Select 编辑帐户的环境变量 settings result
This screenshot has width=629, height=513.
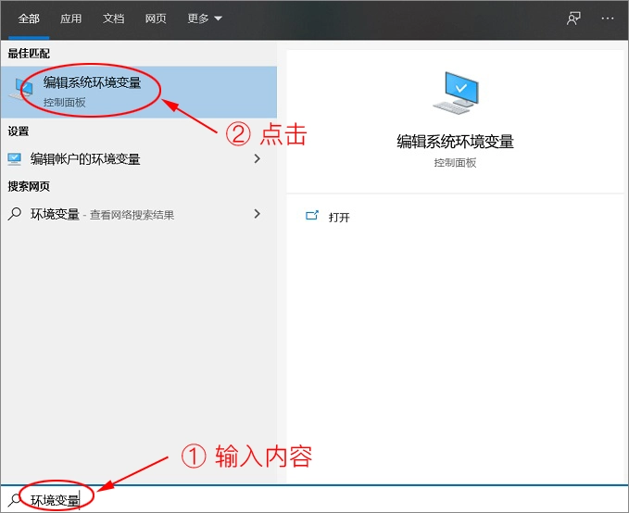tap(139, 159)
